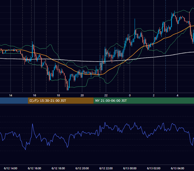Click the 6/12 14:00 date label
Viewport: 194px width, 171px height.
tap(11, 168)
